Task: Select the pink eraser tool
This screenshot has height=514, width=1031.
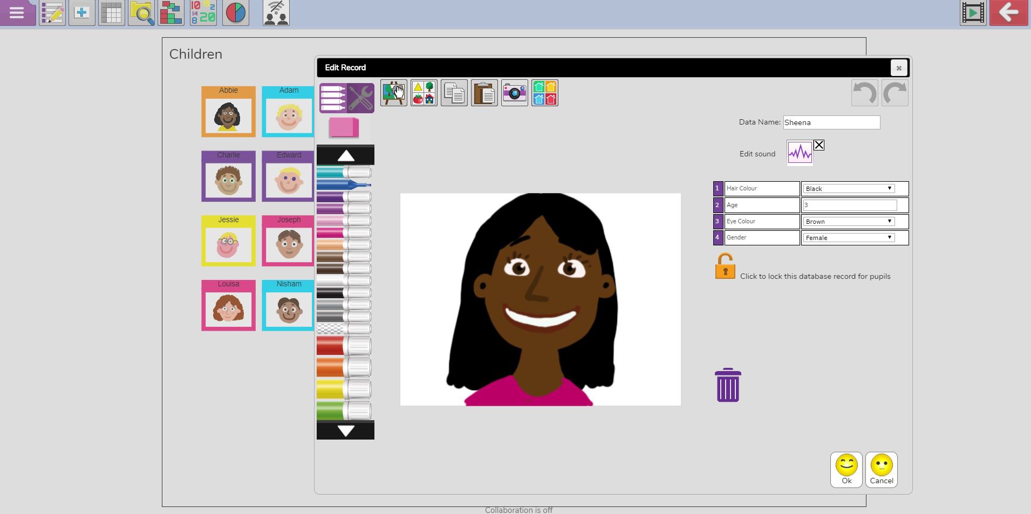Action: (x=344, y=128)
